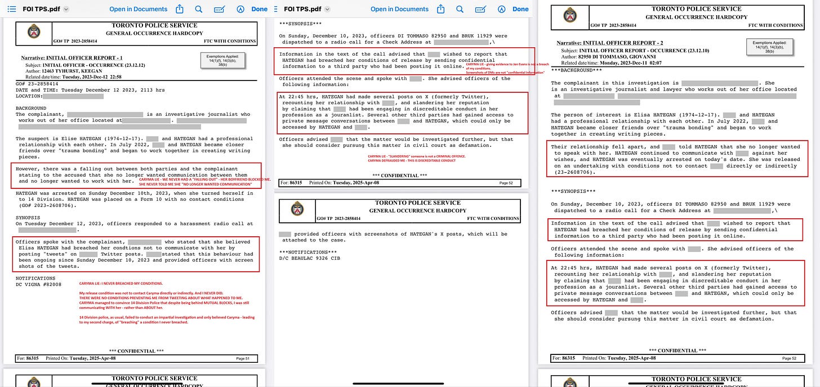Tap Done in the middle viewer toolbar
Image resolution: width=820 pixels, height=387 pixels.
pos(521,9)
